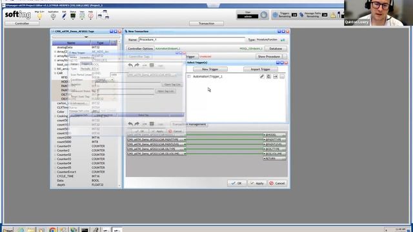Viewport: 413px width, 232px height.
Task: Click Cancel in the New Transaction window
Action: 277,183
